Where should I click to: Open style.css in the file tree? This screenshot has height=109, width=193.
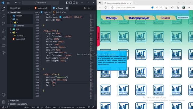point(20,26)
